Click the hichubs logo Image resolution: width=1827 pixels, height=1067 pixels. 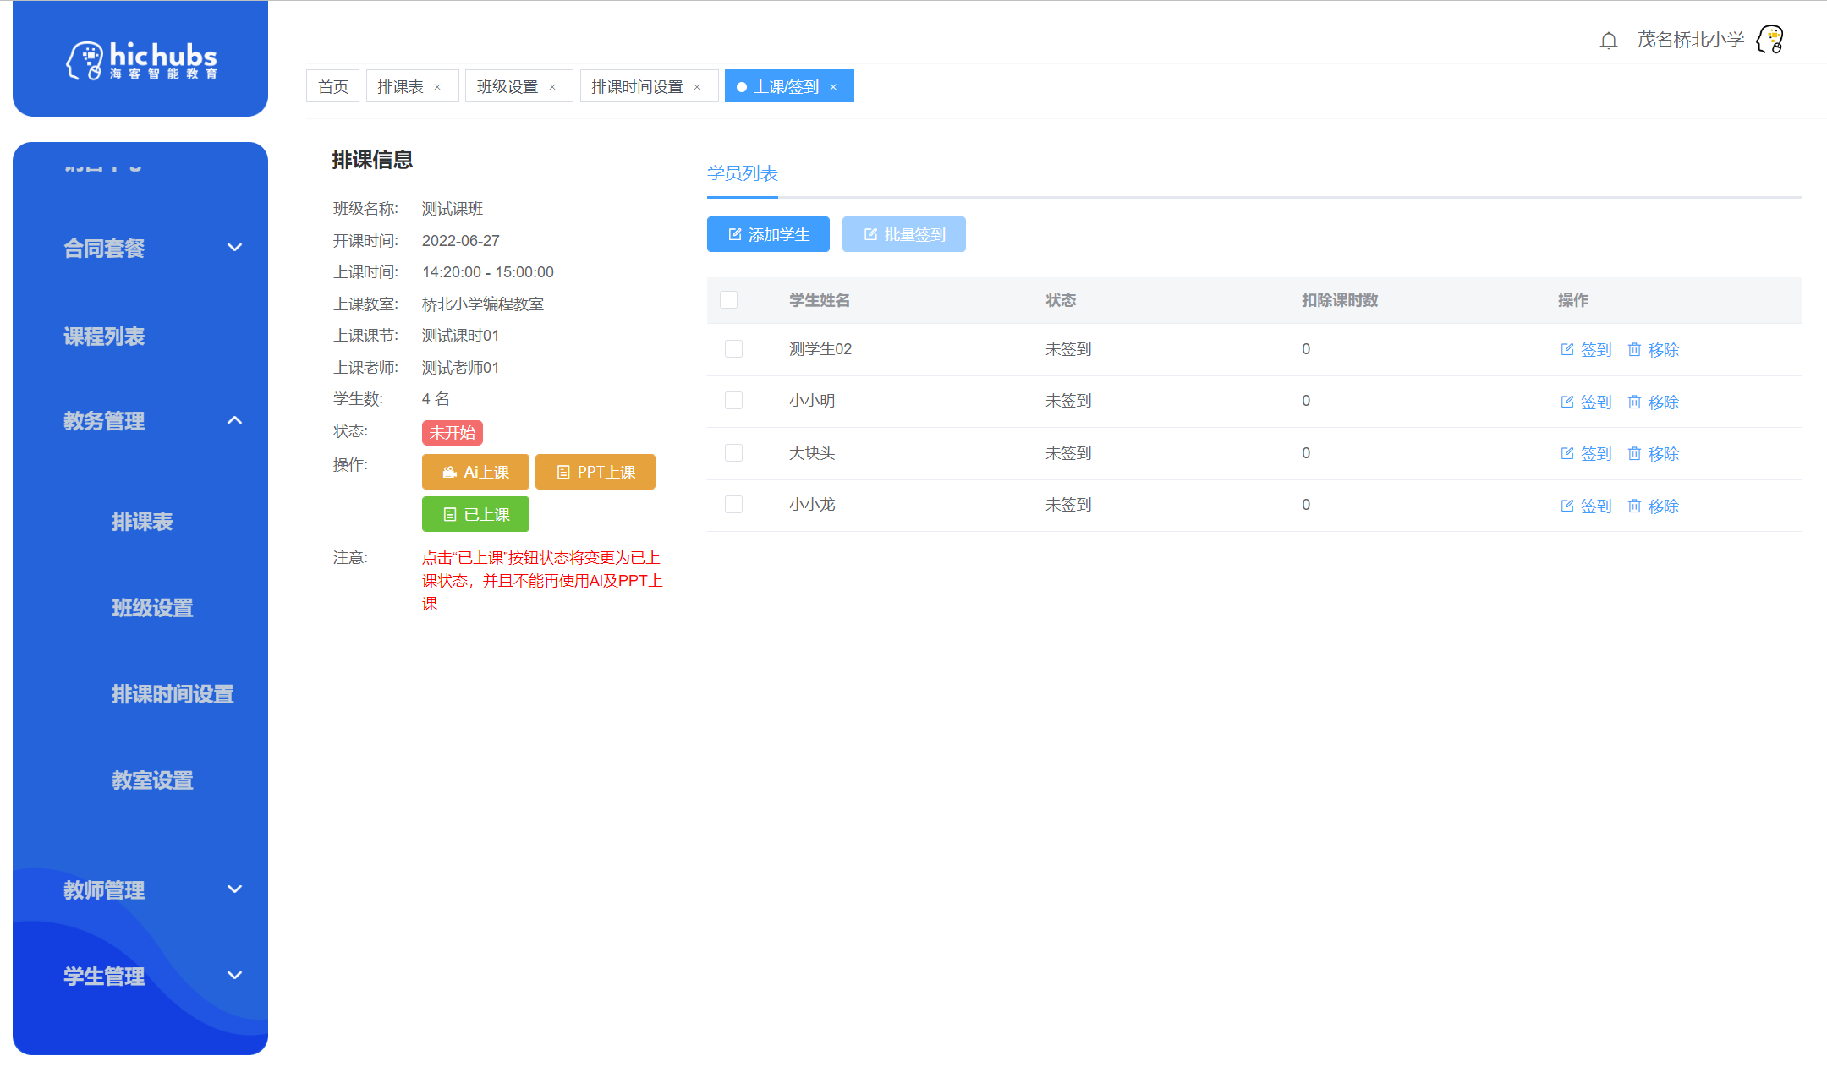[140, 59]
